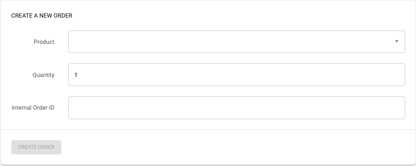This screenshot has width=416, height=166.
Task: Click the Internal Order ID label
Action: tap(33, 108)
